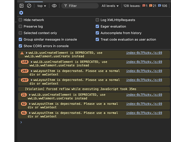The image size is (171, 142).
Task: Create live expression using the eye icon
Action: pyautogui.click(x=54, y=6)
